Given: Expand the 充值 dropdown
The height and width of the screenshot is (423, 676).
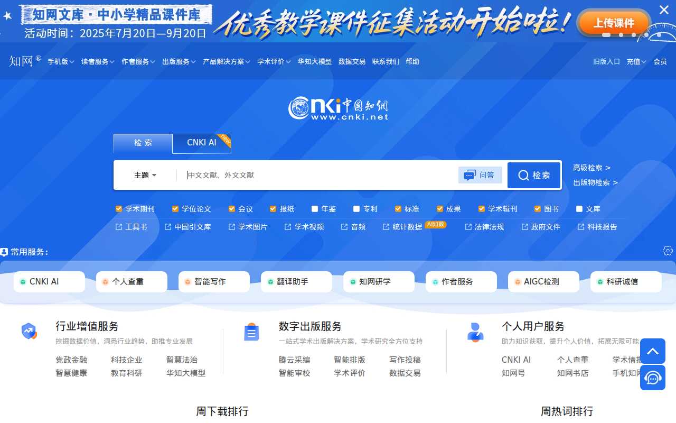Looking at the screenshot, I should pyautogui.click(x=636, y=61).
